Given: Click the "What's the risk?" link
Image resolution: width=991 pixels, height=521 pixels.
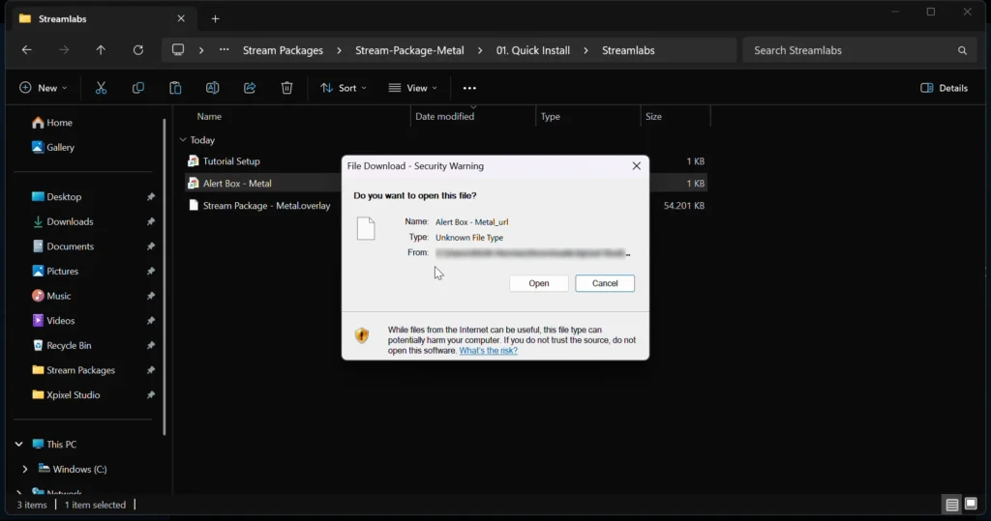Looking at the screenshot, I should (x=488, y=351).
